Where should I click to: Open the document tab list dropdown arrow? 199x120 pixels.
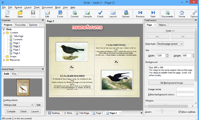click(141, 113)
